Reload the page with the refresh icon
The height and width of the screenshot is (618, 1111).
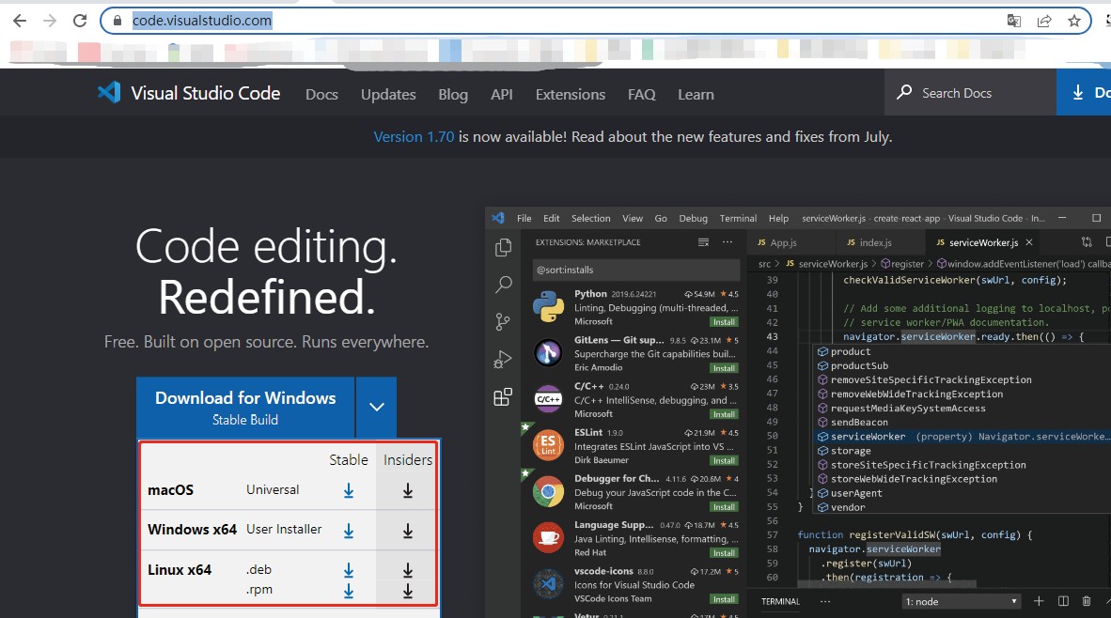click(80, 21)
